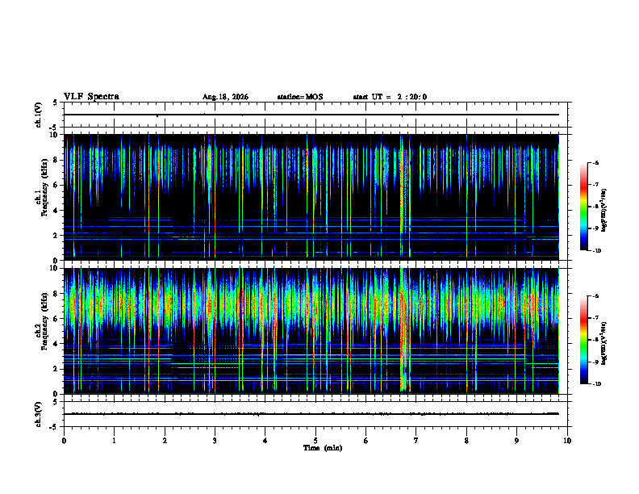
Task: Click time axis tick label "6"
Action: [x=366, y=441]
